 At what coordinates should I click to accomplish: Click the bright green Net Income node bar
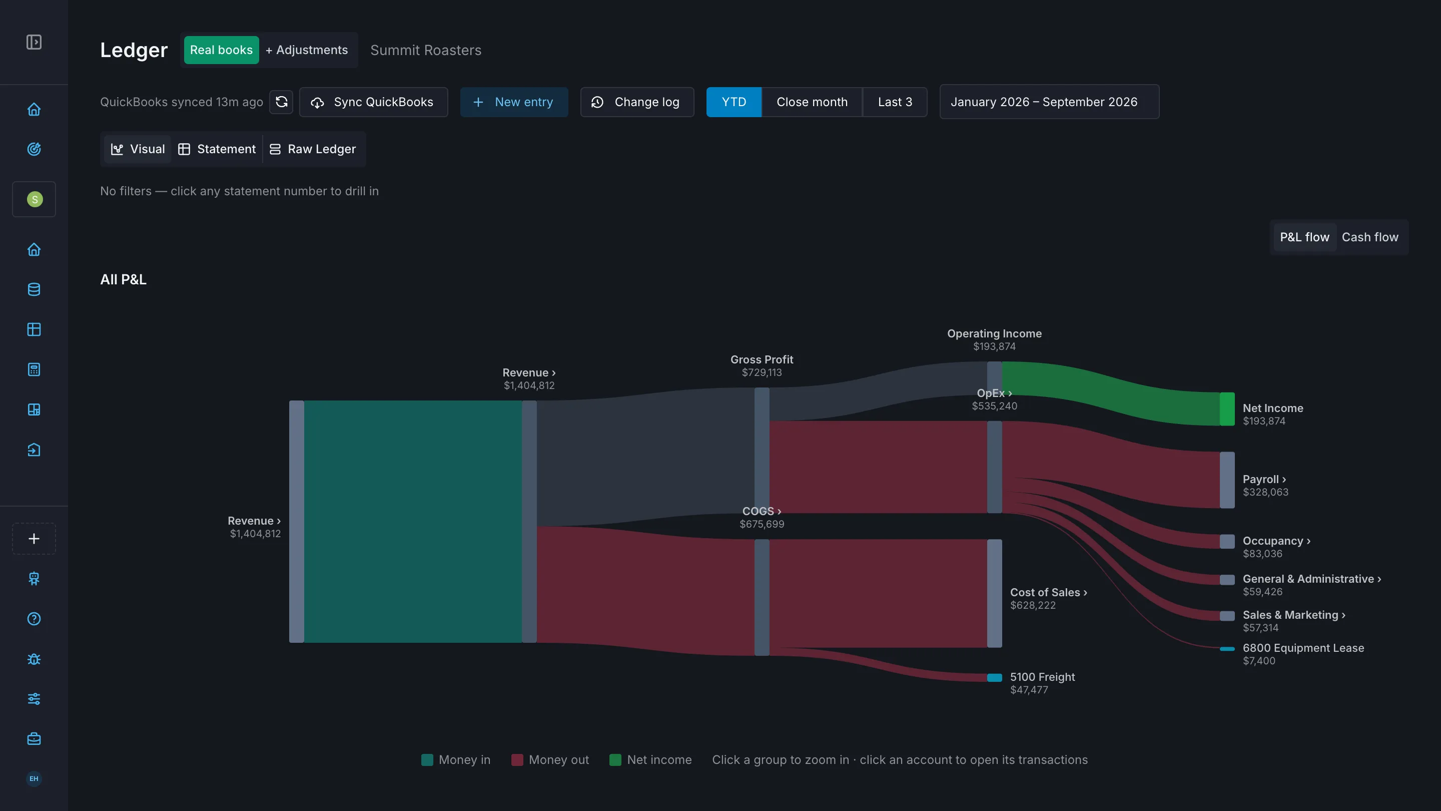tap(1227, 409)
